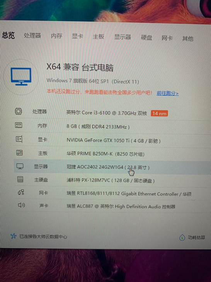Switch to the 显示器 tab
This screenshot has height=282, width=211.
(x=123, y=37)
